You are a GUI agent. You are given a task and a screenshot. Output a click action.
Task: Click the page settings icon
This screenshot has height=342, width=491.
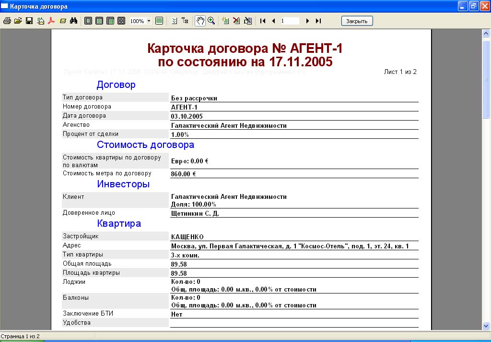(175, 21)
